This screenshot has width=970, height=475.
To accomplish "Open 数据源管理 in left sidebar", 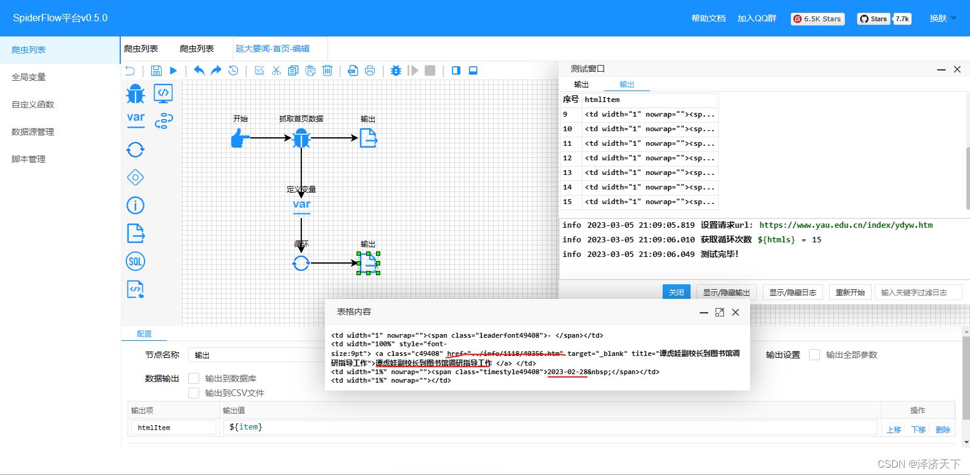I will 60,132.
